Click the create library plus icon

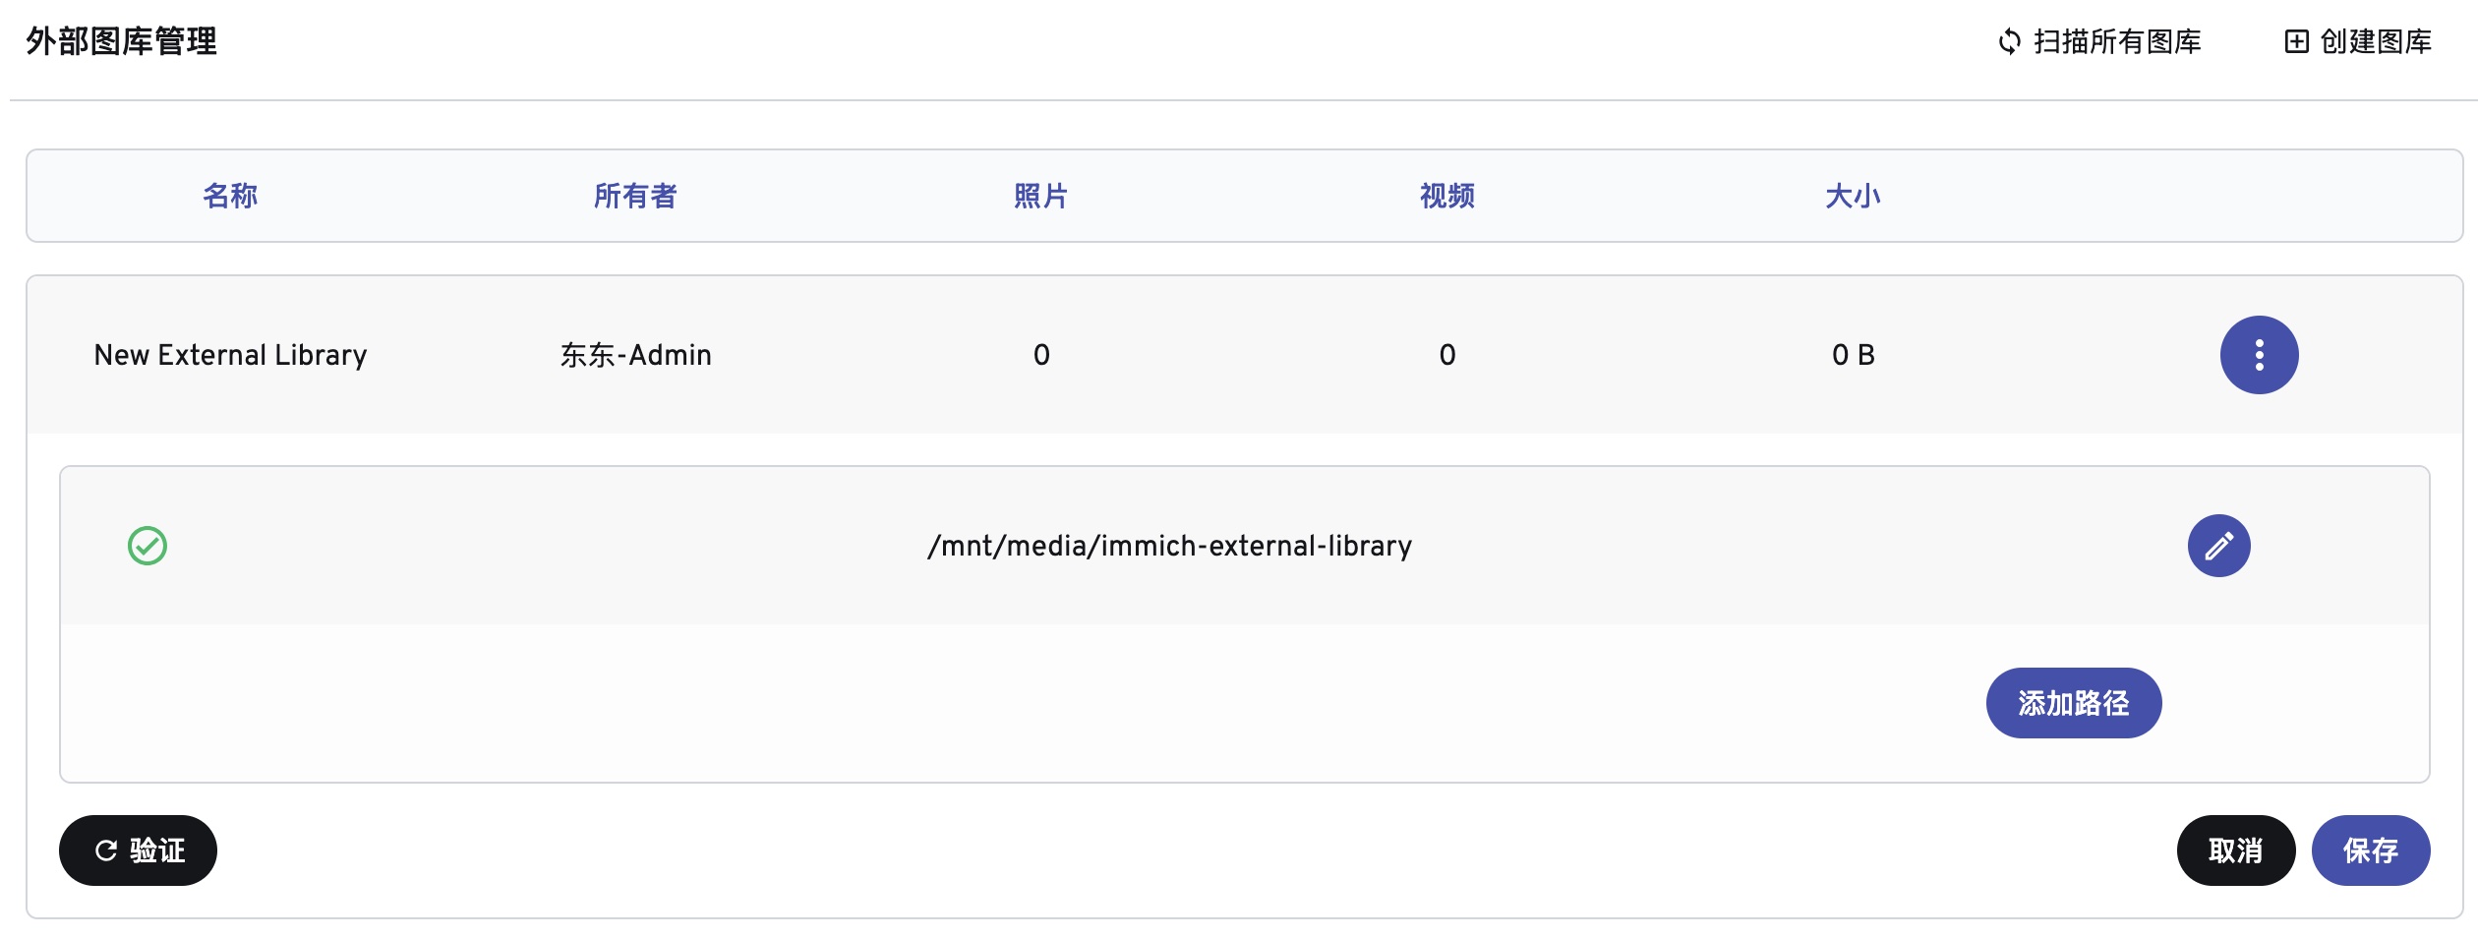(2296, 41)
